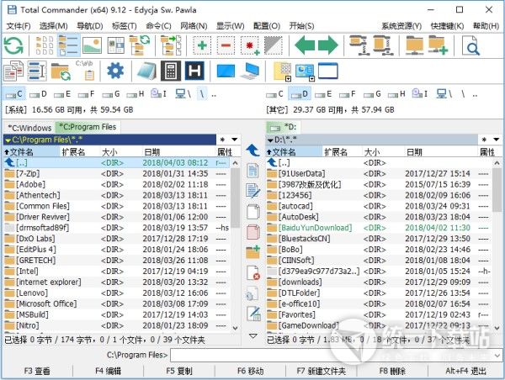Viewport: 505px width, 380px height.
Task: Click pack files archive icon
Action: (359, 45)
